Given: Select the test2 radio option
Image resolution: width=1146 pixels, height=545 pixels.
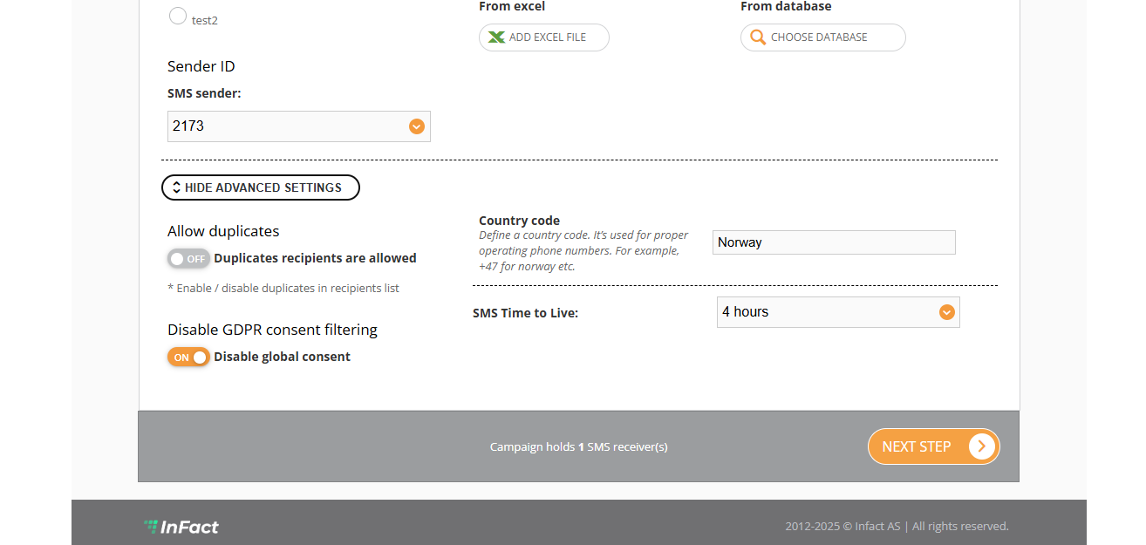Looking at the screenshot, I should [x=178, y=16].
